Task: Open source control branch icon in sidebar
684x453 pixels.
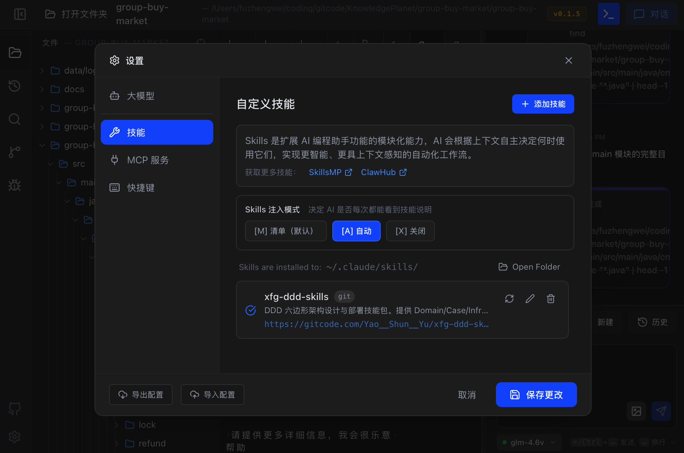Action: tap(14, 152)
